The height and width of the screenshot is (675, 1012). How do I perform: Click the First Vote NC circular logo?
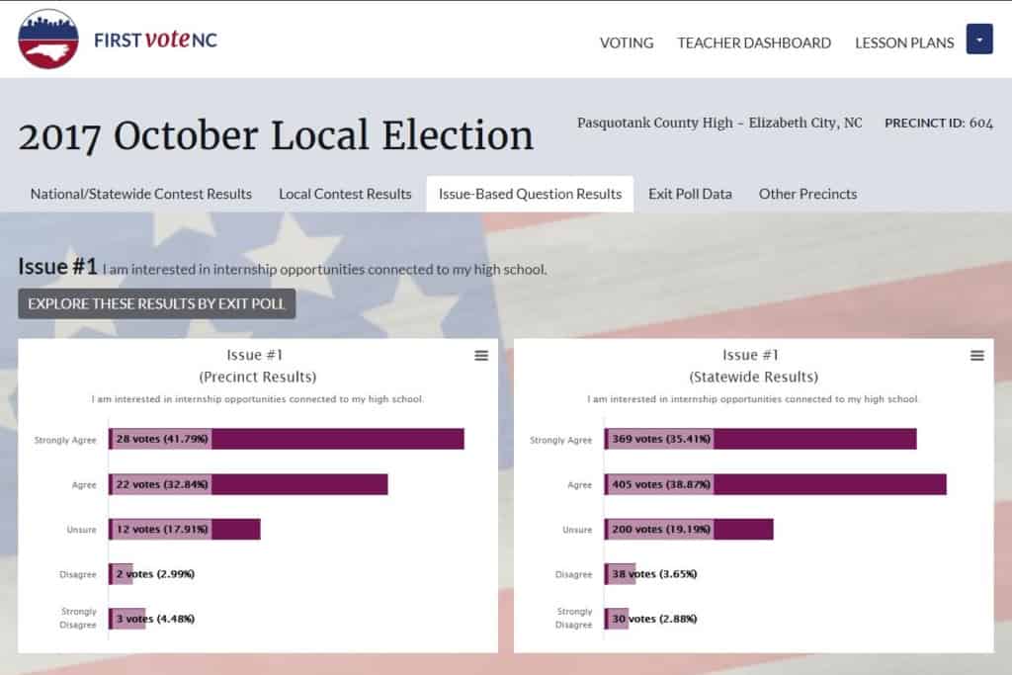pyautogui.click(x=48, y=40)
